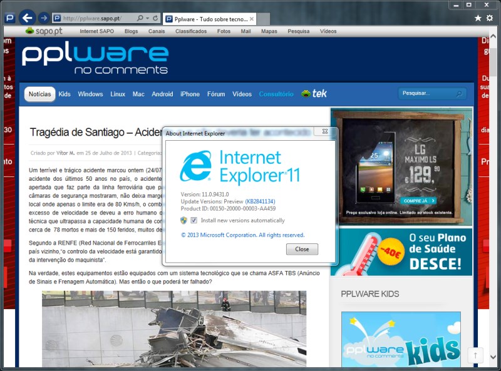Open the Android category in navigation

coord(162,94)
